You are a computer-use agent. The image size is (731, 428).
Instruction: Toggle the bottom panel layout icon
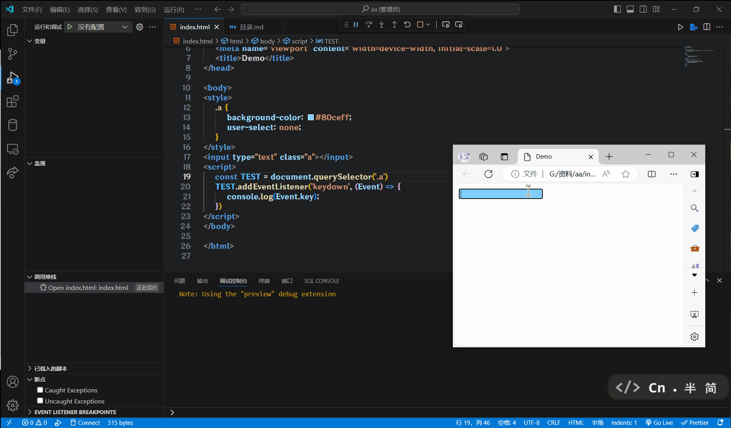click(x=630, y=9)
